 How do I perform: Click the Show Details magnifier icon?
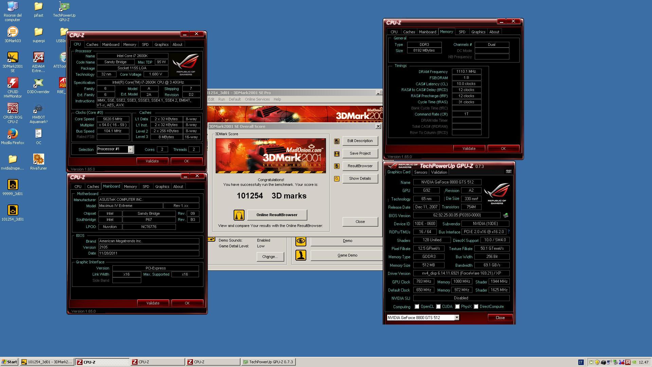(x=337, y=179)
